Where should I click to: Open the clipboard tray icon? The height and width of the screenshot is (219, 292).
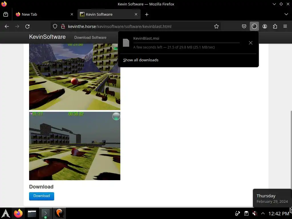[246, 213]
